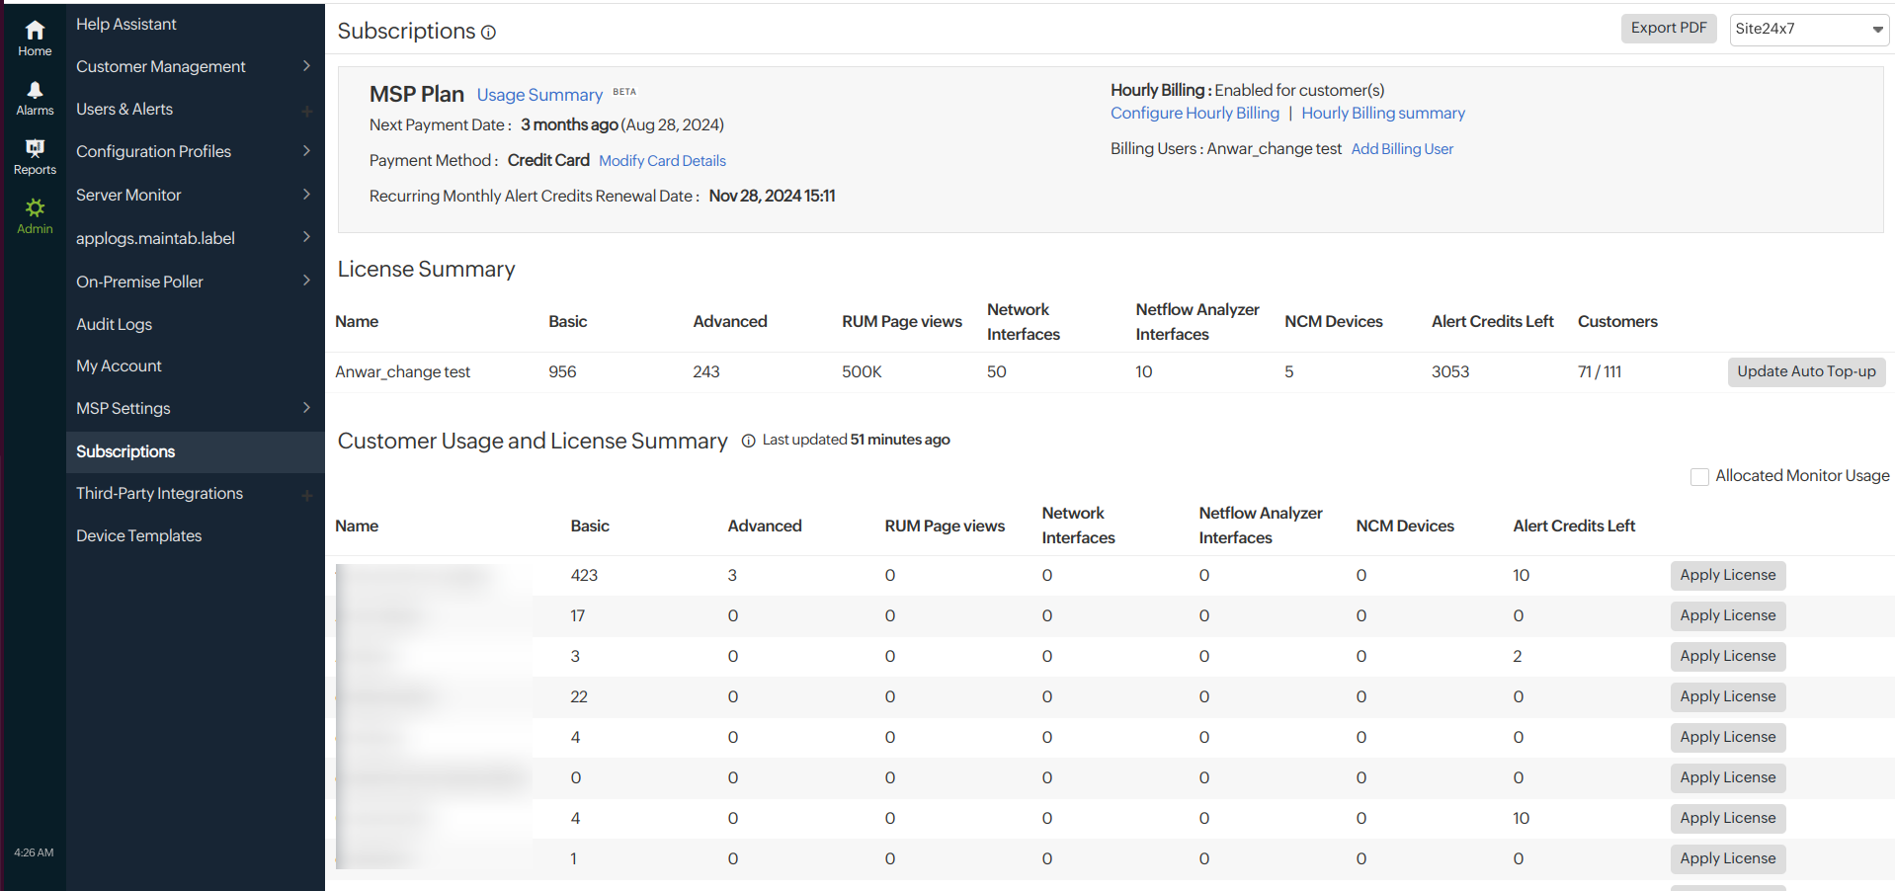Viewport: 1895px width, 891px height.
Task: Go to My Account menu item
Action: 119,365
